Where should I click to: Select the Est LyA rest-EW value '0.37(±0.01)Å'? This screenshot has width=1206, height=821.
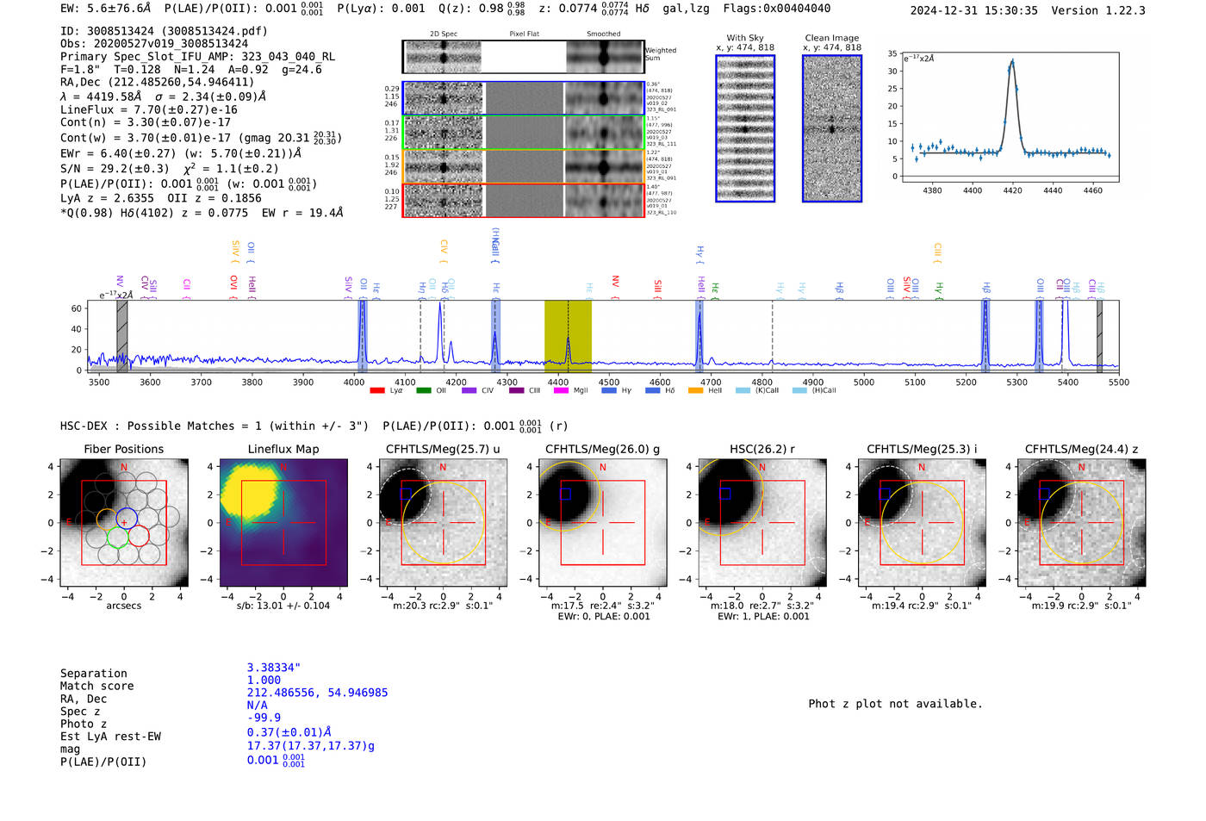[x=289, y=732]
